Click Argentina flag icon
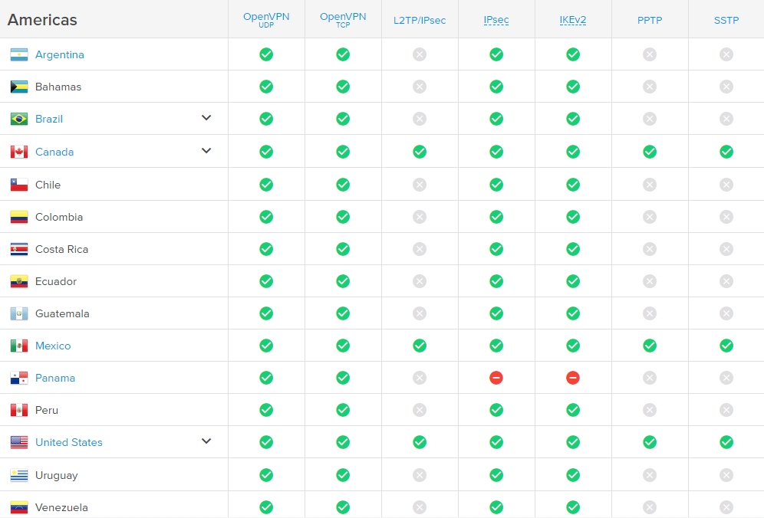 pos(19,54)
